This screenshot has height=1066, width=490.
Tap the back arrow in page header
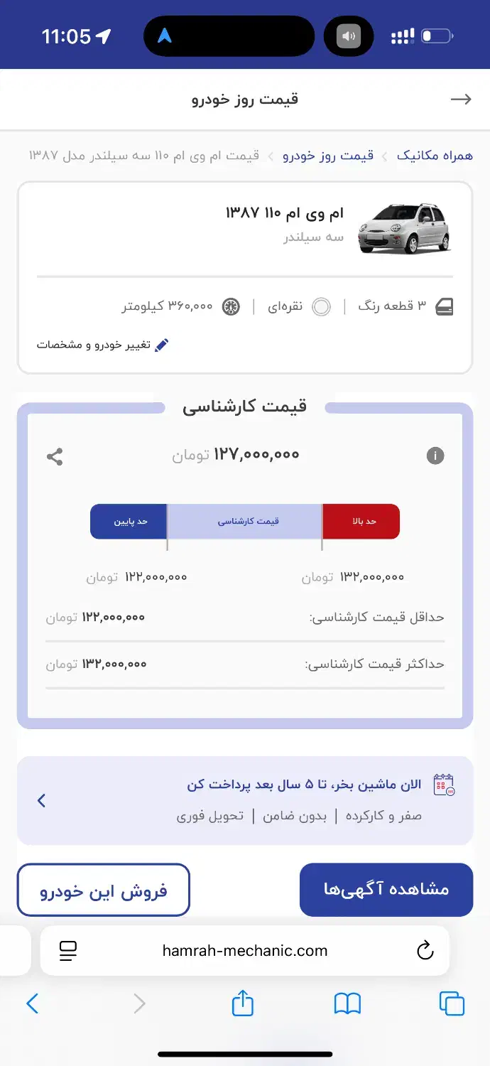[x=461, y=99]
